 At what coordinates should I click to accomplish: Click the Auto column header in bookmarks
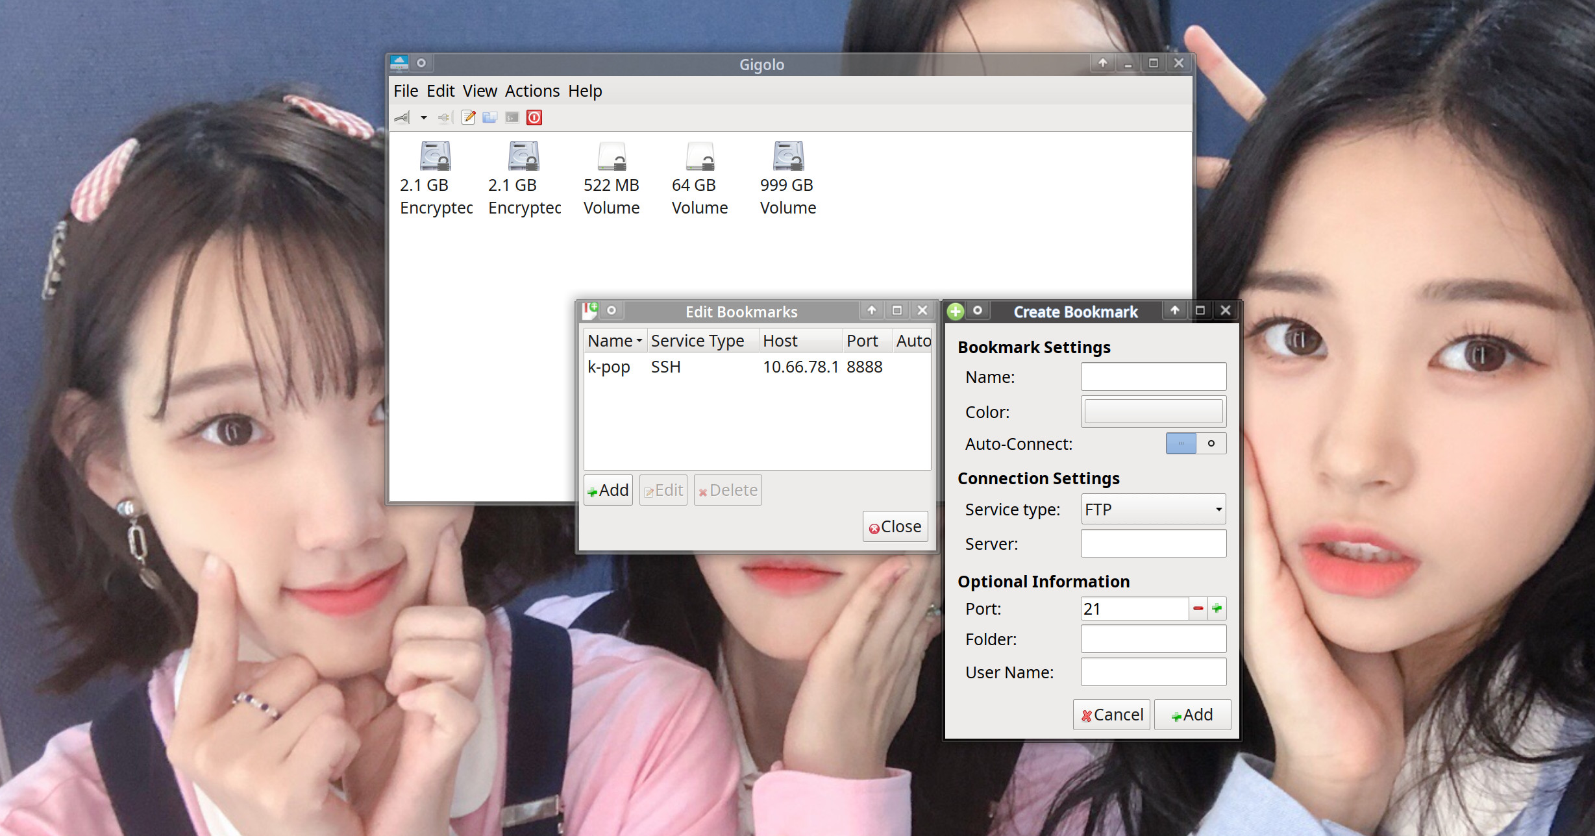pos(912,341)
